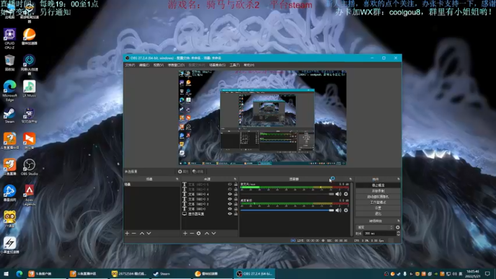496x279 pixels.
Task: Adjust the desktop audio volume slider
Action: coord(287,210)
